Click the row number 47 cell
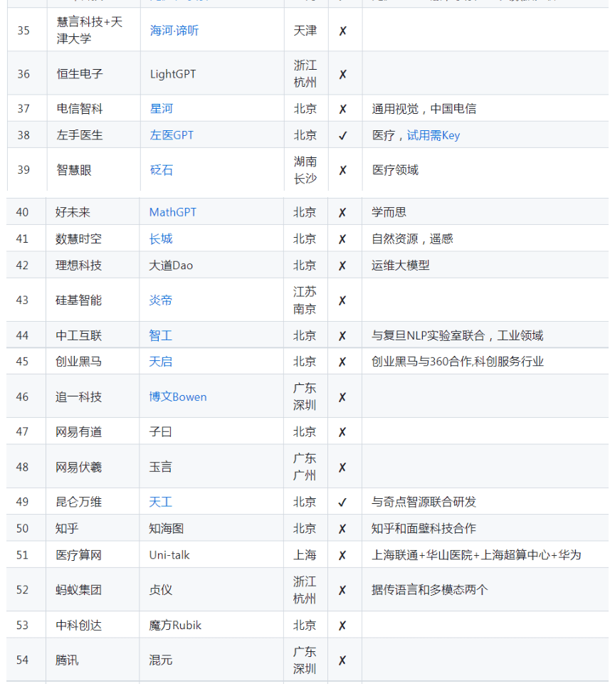Screen dimensions: 615x684 [x=23, y=432]
